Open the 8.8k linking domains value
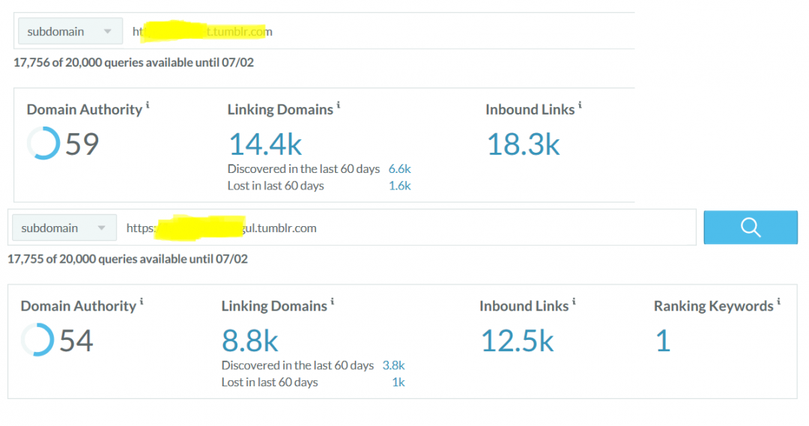Viewport: 809px width, 426px height. pos(249,341)
